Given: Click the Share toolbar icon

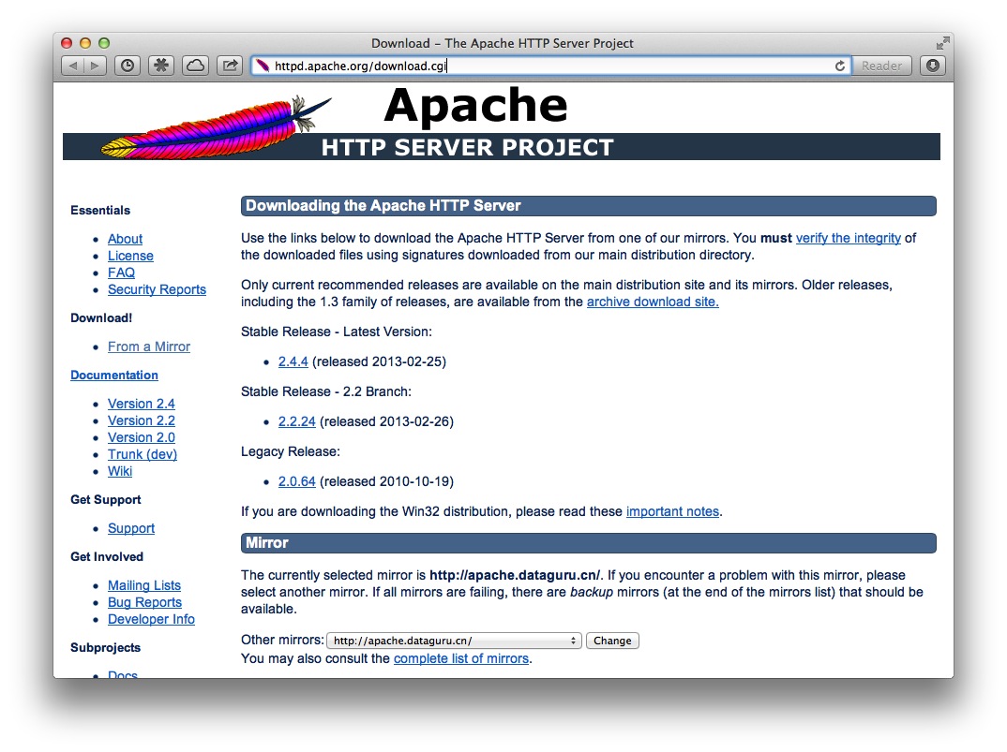Looking at the screenshot, I should coord(230,66).
